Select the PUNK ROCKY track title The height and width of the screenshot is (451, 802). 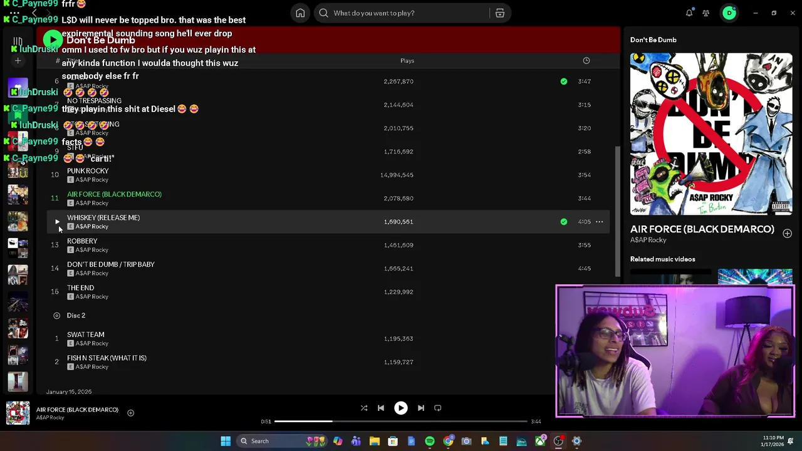(88, 171)
